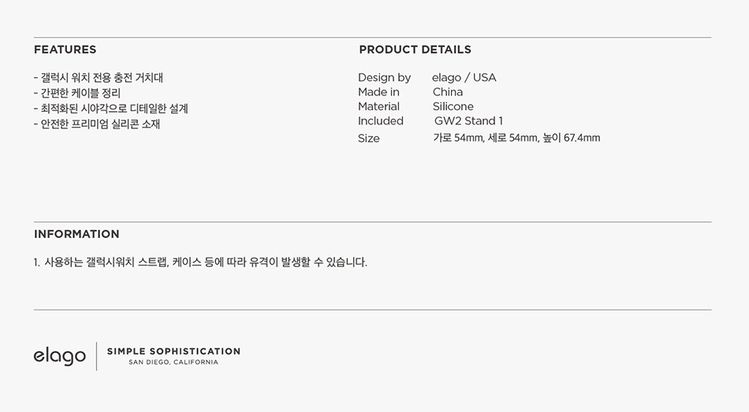Select the 'GW2 Stand 1' value
The width and height of the screenshot is (749, 412).
point(468,121)
